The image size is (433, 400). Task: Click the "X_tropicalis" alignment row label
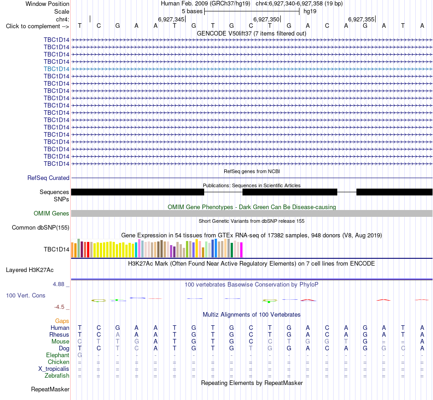[54, 369]
